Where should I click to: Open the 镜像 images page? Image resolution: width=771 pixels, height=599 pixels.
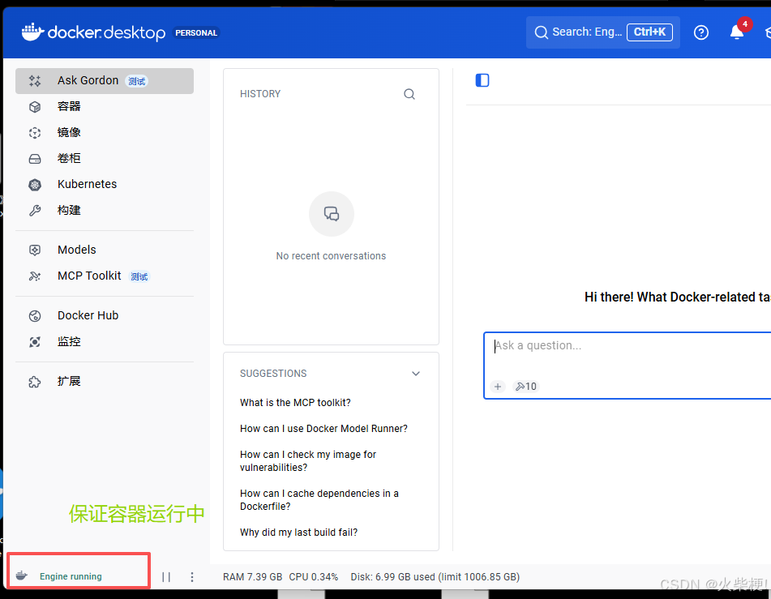click(105, 132)
